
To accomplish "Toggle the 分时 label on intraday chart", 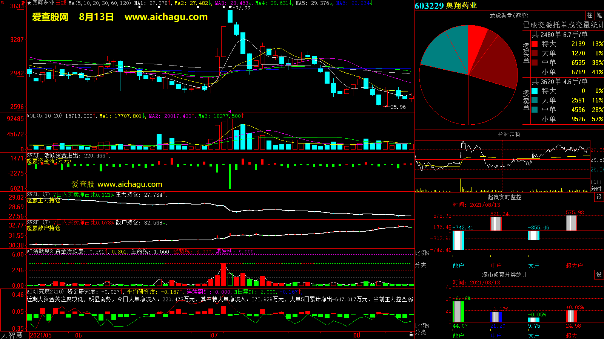I will click(x=596, y=188).
